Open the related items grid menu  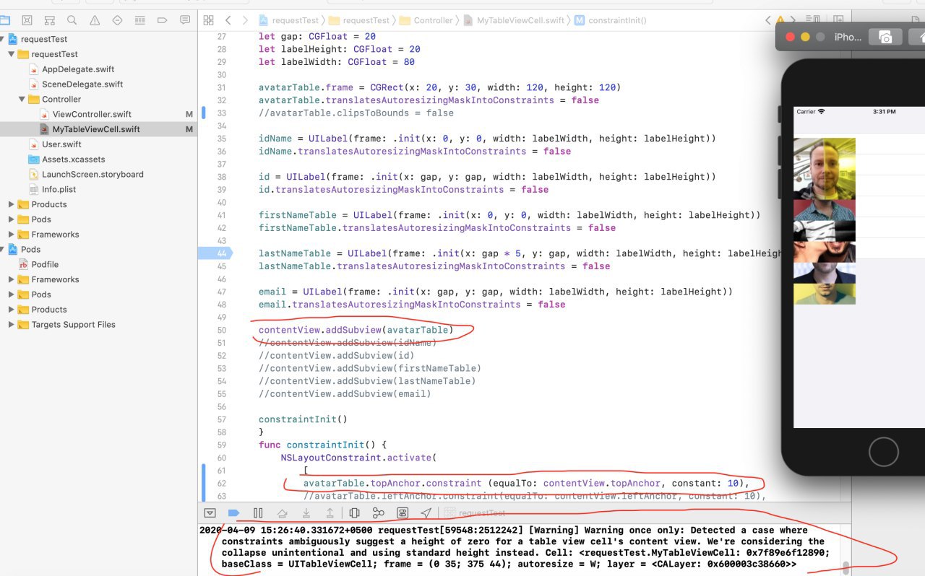[x=208, y=20]
